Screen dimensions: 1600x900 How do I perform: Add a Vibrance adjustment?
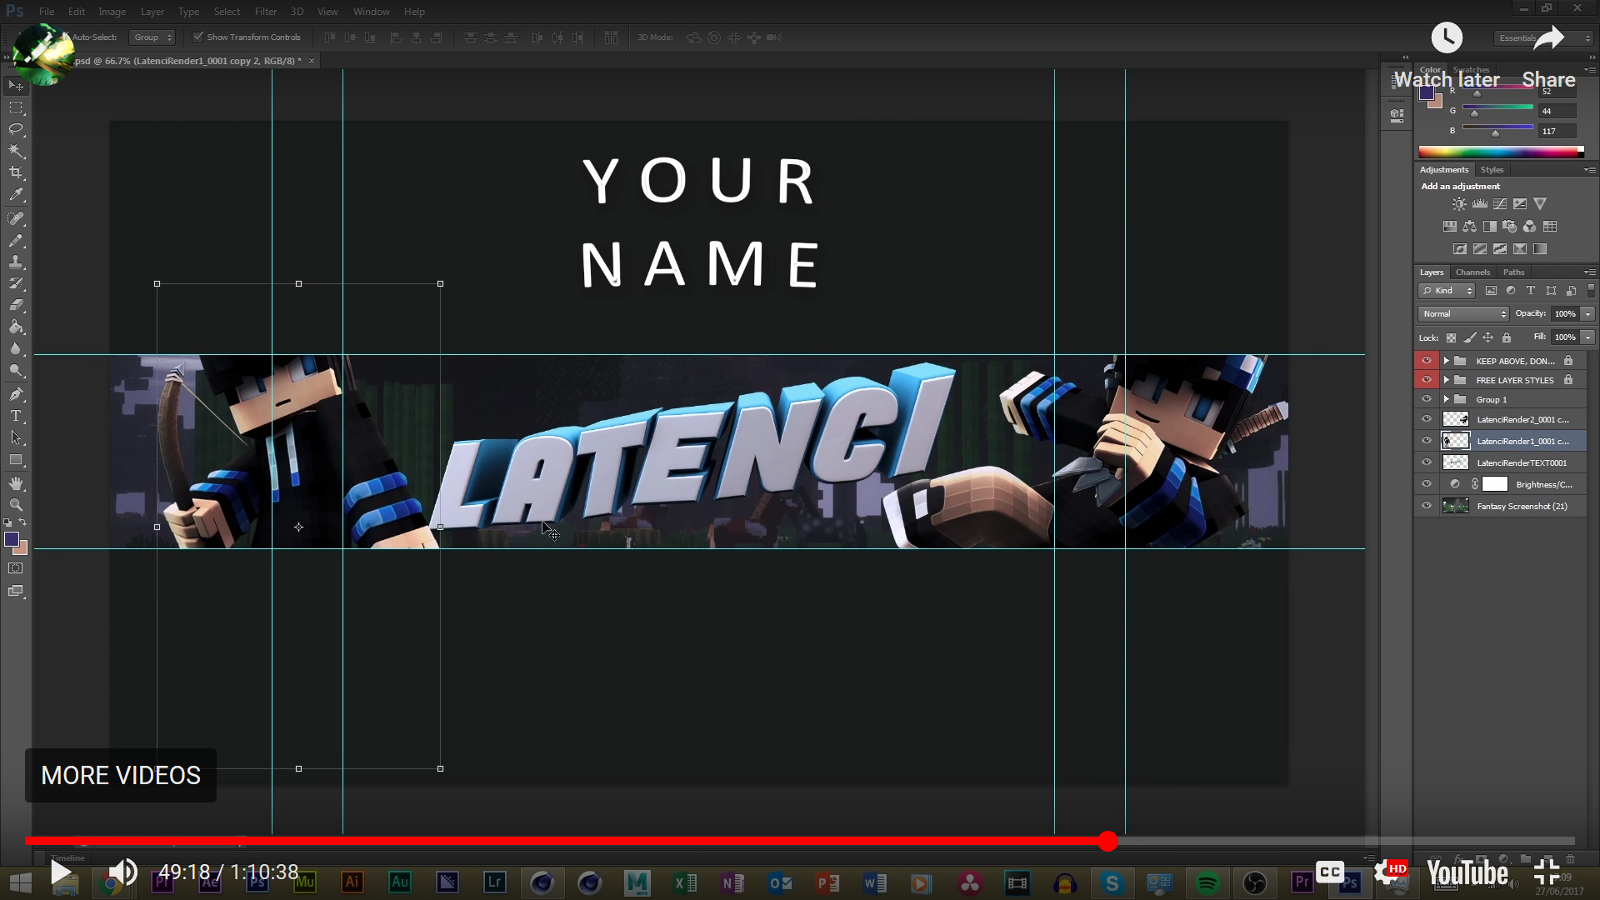1540,204
